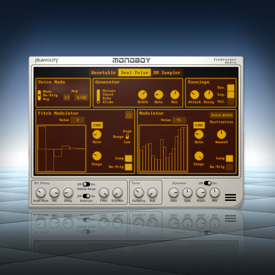The height and width of the screenshot is (275, 275).
Task: Click the Bit knob
Action: click(55, 193)
